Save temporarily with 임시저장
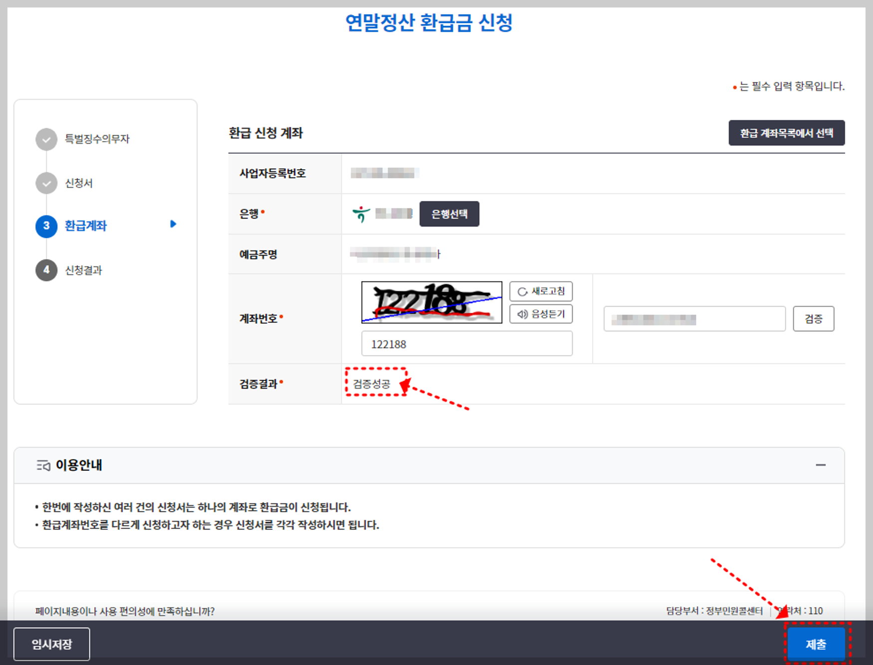Image resolution: width=873 pixels, height=665 pixels. click(x=52, y=644)
